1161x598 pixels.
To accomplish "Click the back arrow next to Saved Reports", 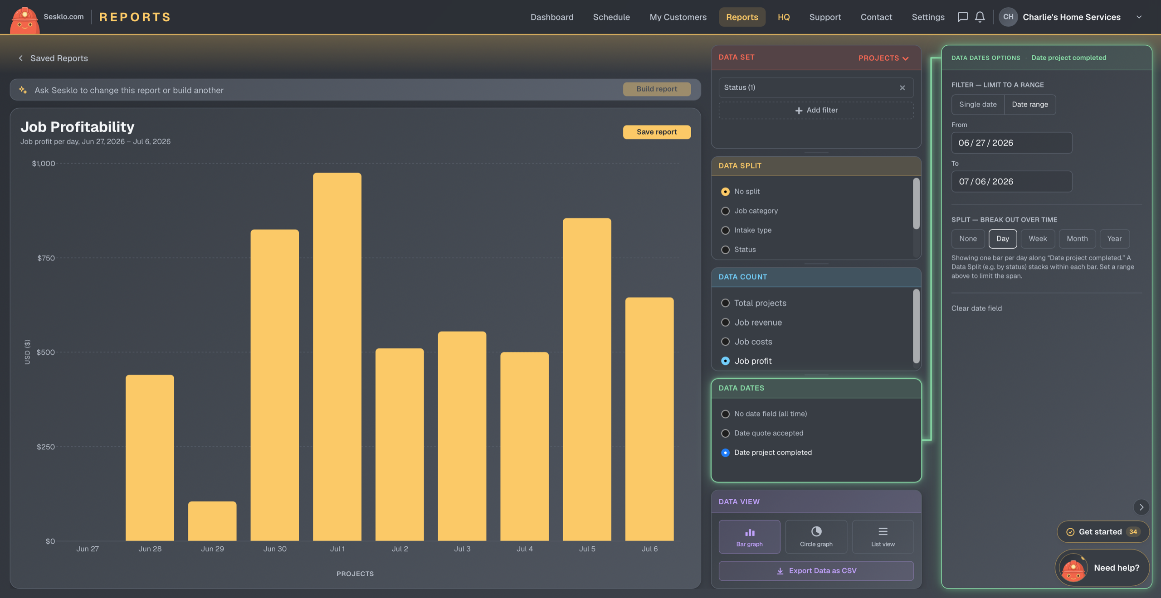I will pyautogui.click(x=20, y=58).
